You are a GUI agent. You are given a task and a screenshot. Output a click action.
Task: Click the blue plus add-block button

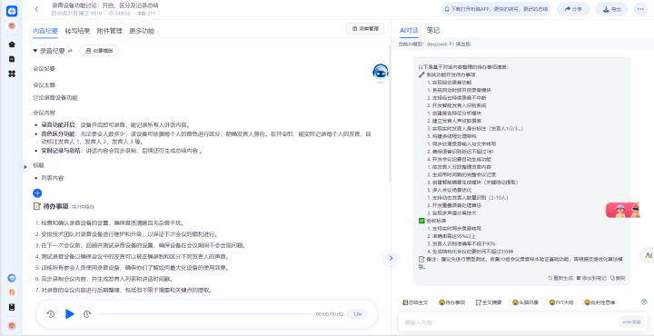click(x=37, y=193)
